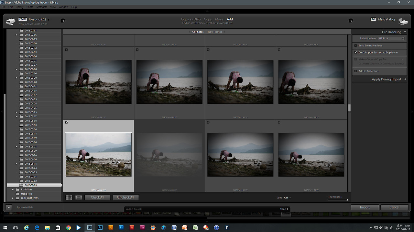Open Photoshop next to the Lightroom taskbar icon
The width and height of the screenshot is (414, 232).
click(100, 227)
